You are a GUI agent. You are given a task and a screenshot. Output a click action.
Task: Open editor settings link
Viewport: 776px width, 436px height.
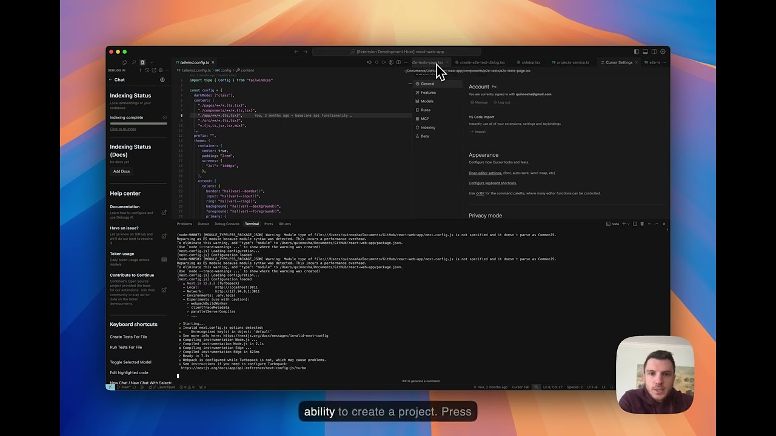coord(485,173)
